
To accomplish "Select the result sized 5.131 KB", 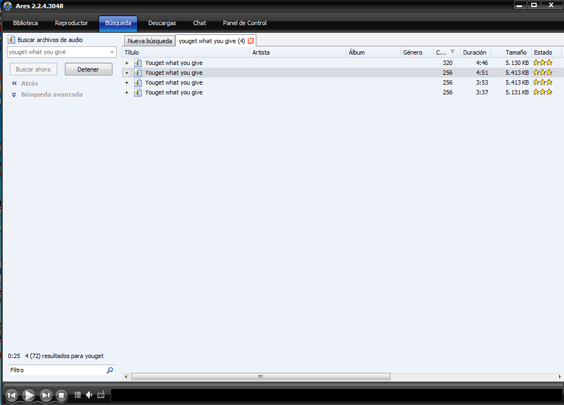I will coord(343,92).
